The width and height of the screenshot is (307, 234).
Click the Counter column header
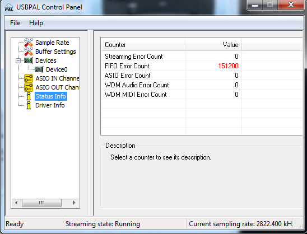click(143, 45)
